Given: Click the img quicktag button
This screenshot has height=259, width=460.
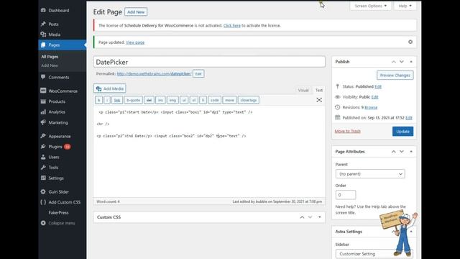Looking at the screenshot, I should (172, 100).
